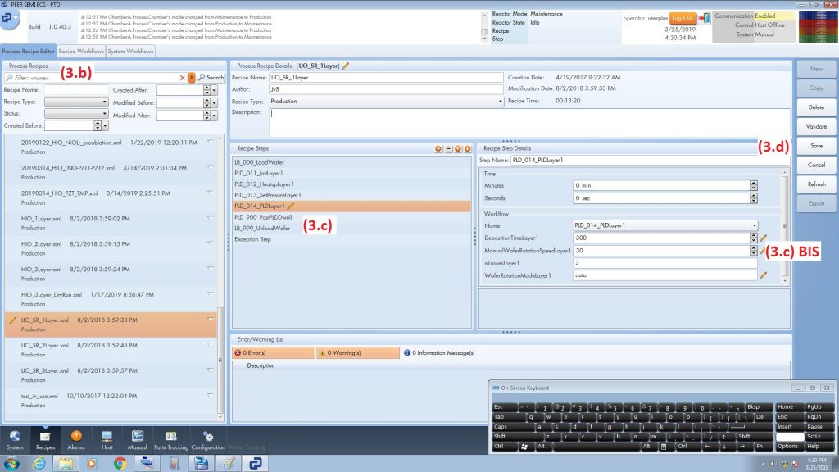Click pencil icon next to DepositionTimeLayer1
This screenshot has width=839, height=472.
tap(764, 238)
